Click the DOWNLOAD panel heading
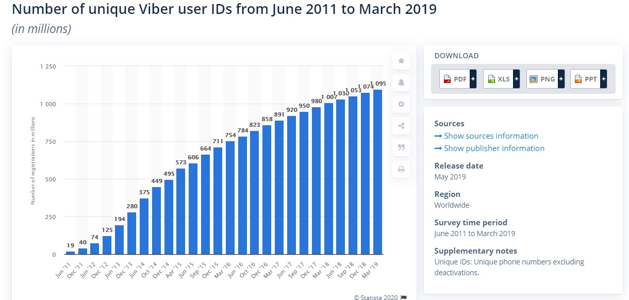629x300 pixels. pos(456,56)
